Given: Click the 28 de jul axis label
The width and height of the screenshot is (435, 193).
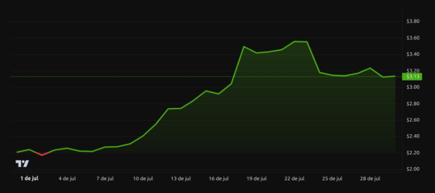Looking at the screenshot, I should 371,179.
